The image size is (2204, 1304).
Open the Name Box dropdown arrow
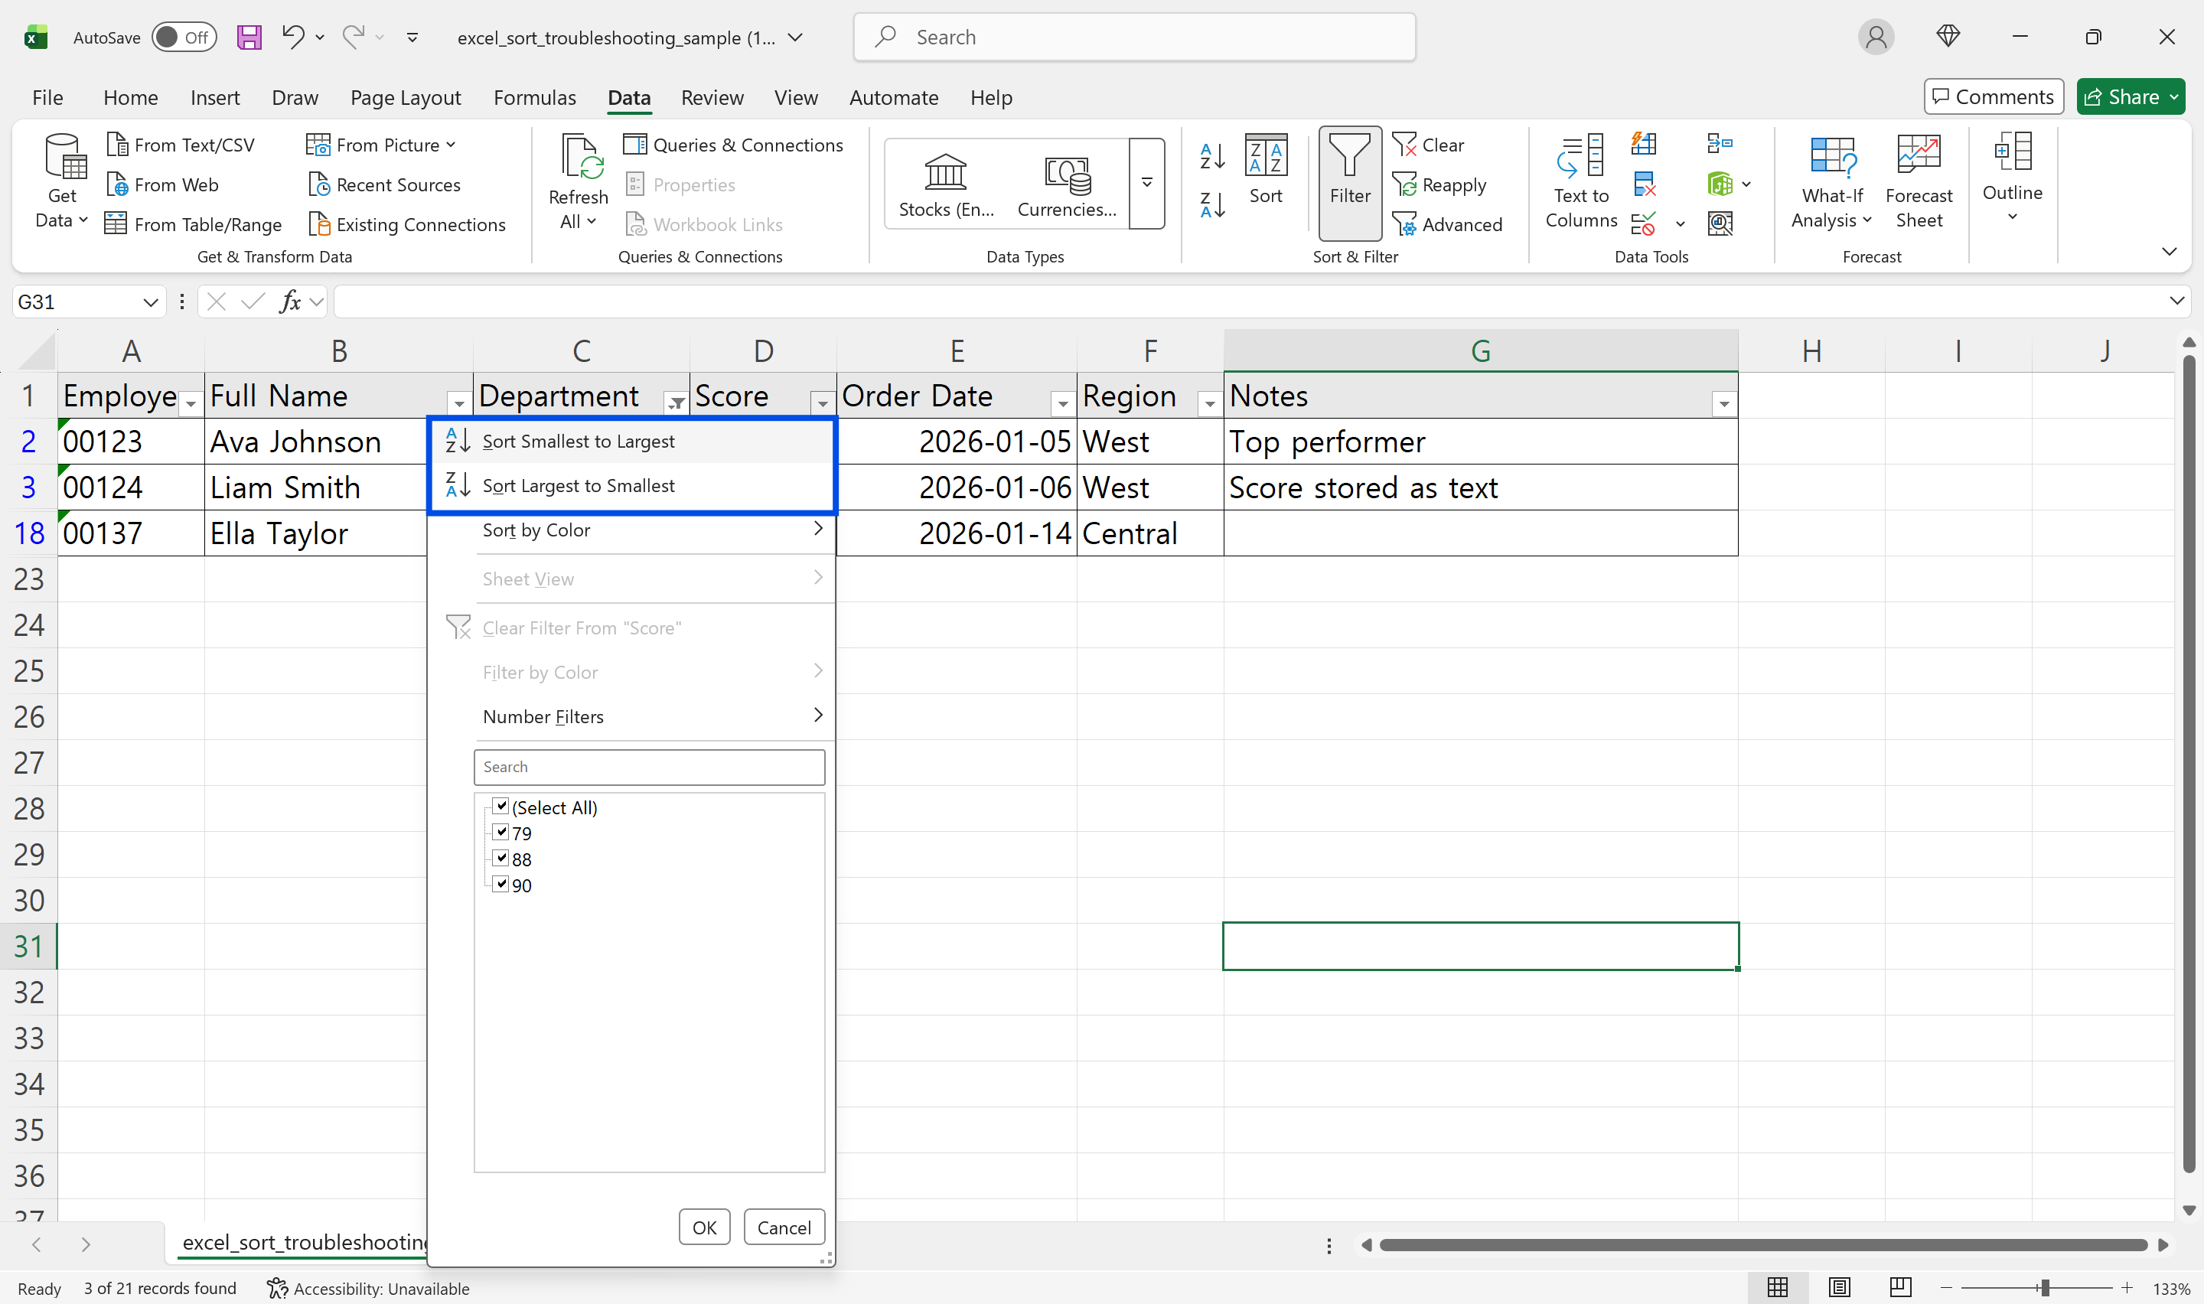pos(150,302)
